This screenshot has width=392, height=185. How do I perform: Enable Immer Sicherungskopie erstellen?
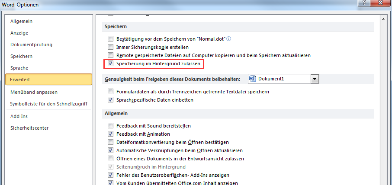point(110,47)
